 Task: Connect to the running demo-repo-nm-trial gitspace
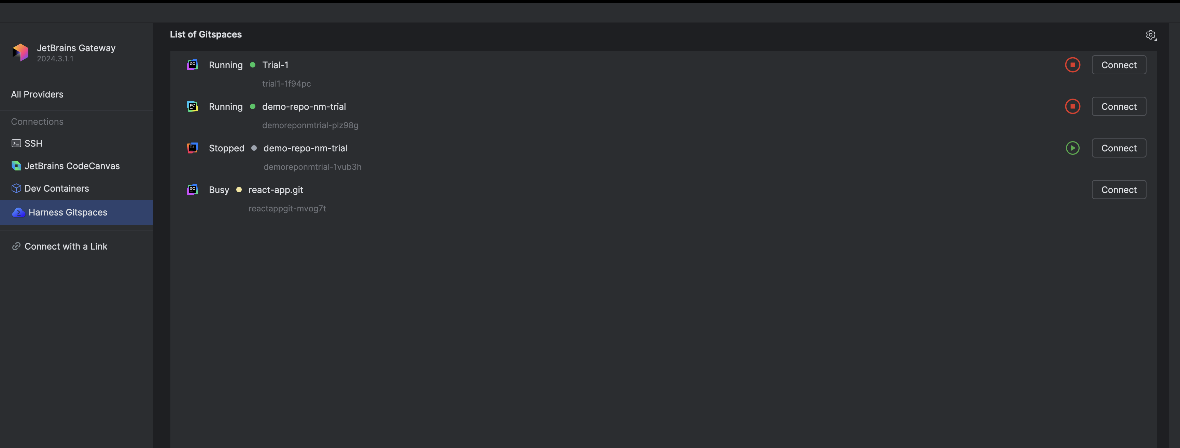point(1119,107)
